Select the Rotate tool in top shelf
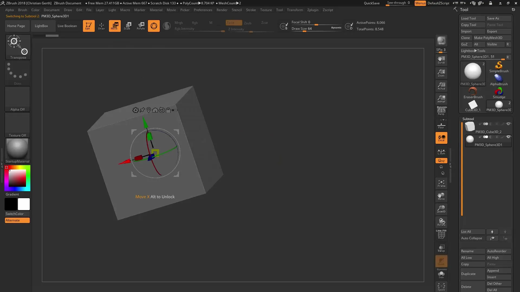This screenshot has width=520, height=292. 141,26
